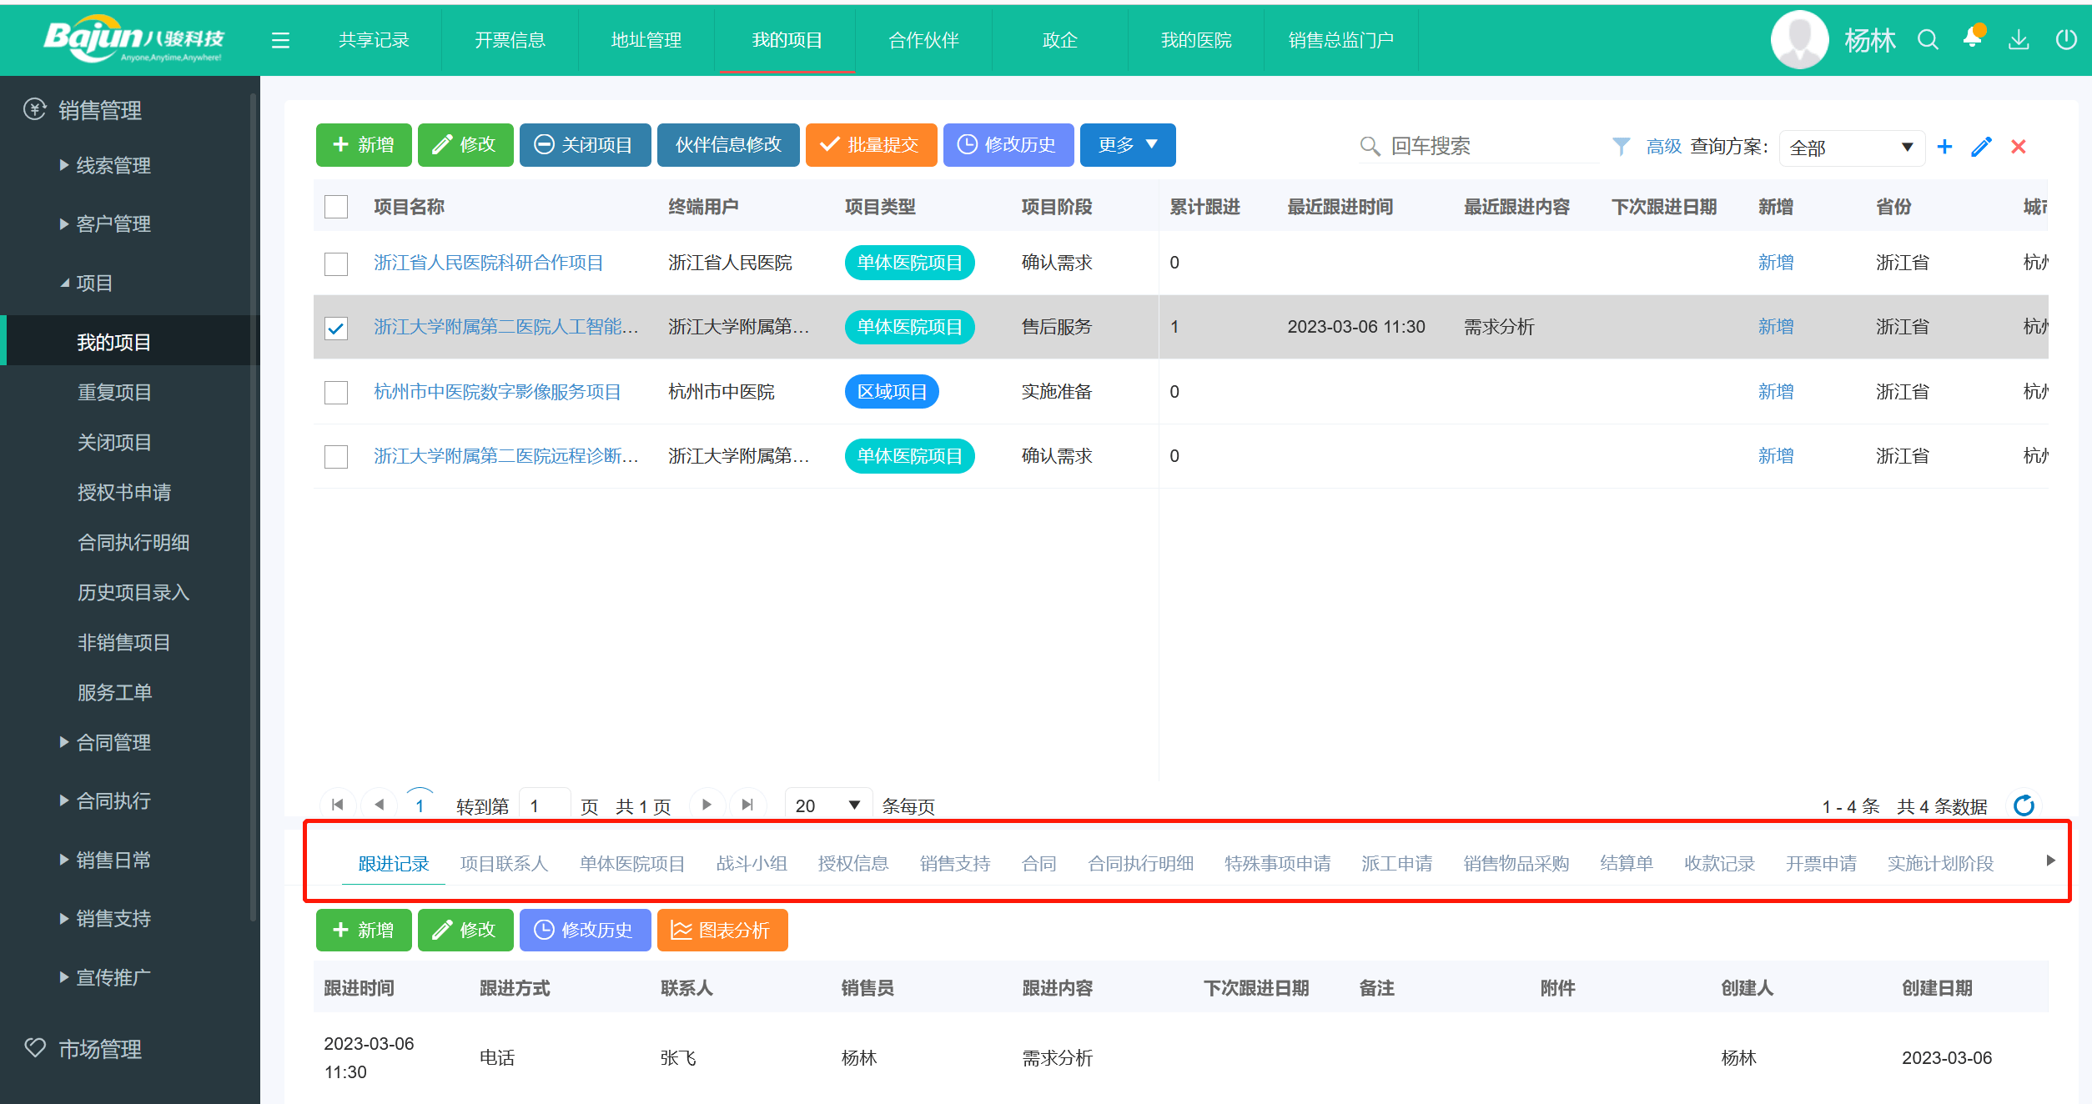Open 销售总监门户 top menu
The height and width of the screenshot is (1104, 2092).
pos(1340,40)
